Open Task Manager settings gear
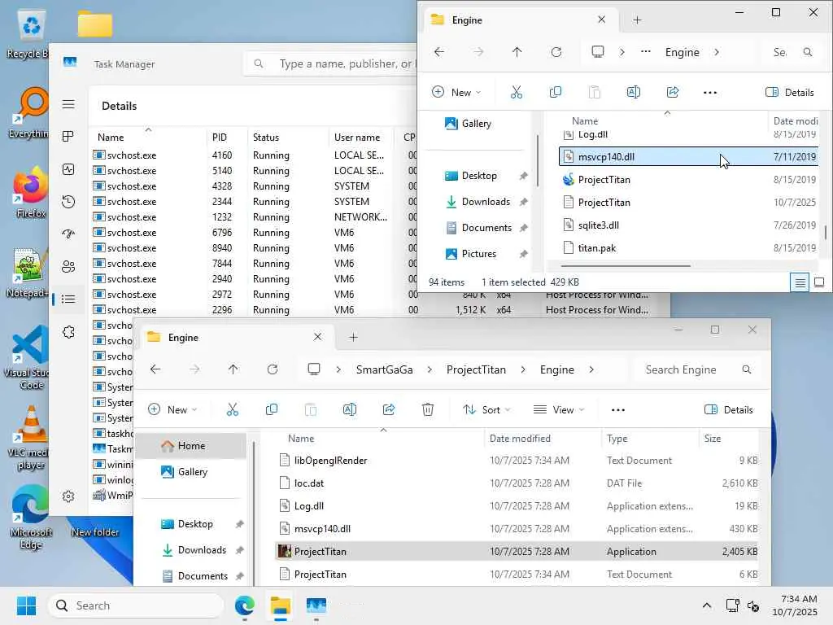The image size is (833, 625). (68, 496)
